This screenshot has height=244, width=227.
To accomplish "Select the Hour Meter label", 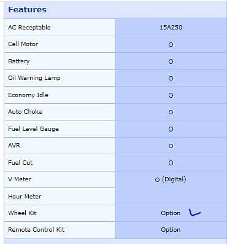I will pyautogui.click(x=25, y=196).
